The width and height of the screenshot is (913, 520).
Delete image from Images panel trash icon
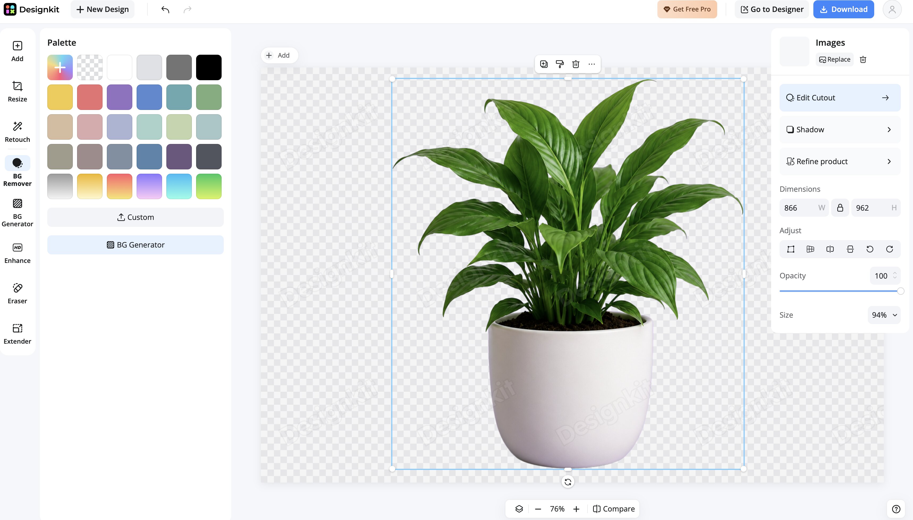[863, 60]
